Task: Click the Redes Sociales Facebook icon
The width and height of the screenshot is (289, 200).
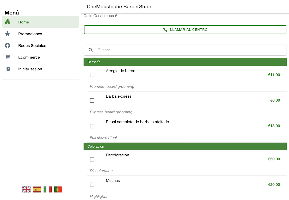Action: coord(8,45)
